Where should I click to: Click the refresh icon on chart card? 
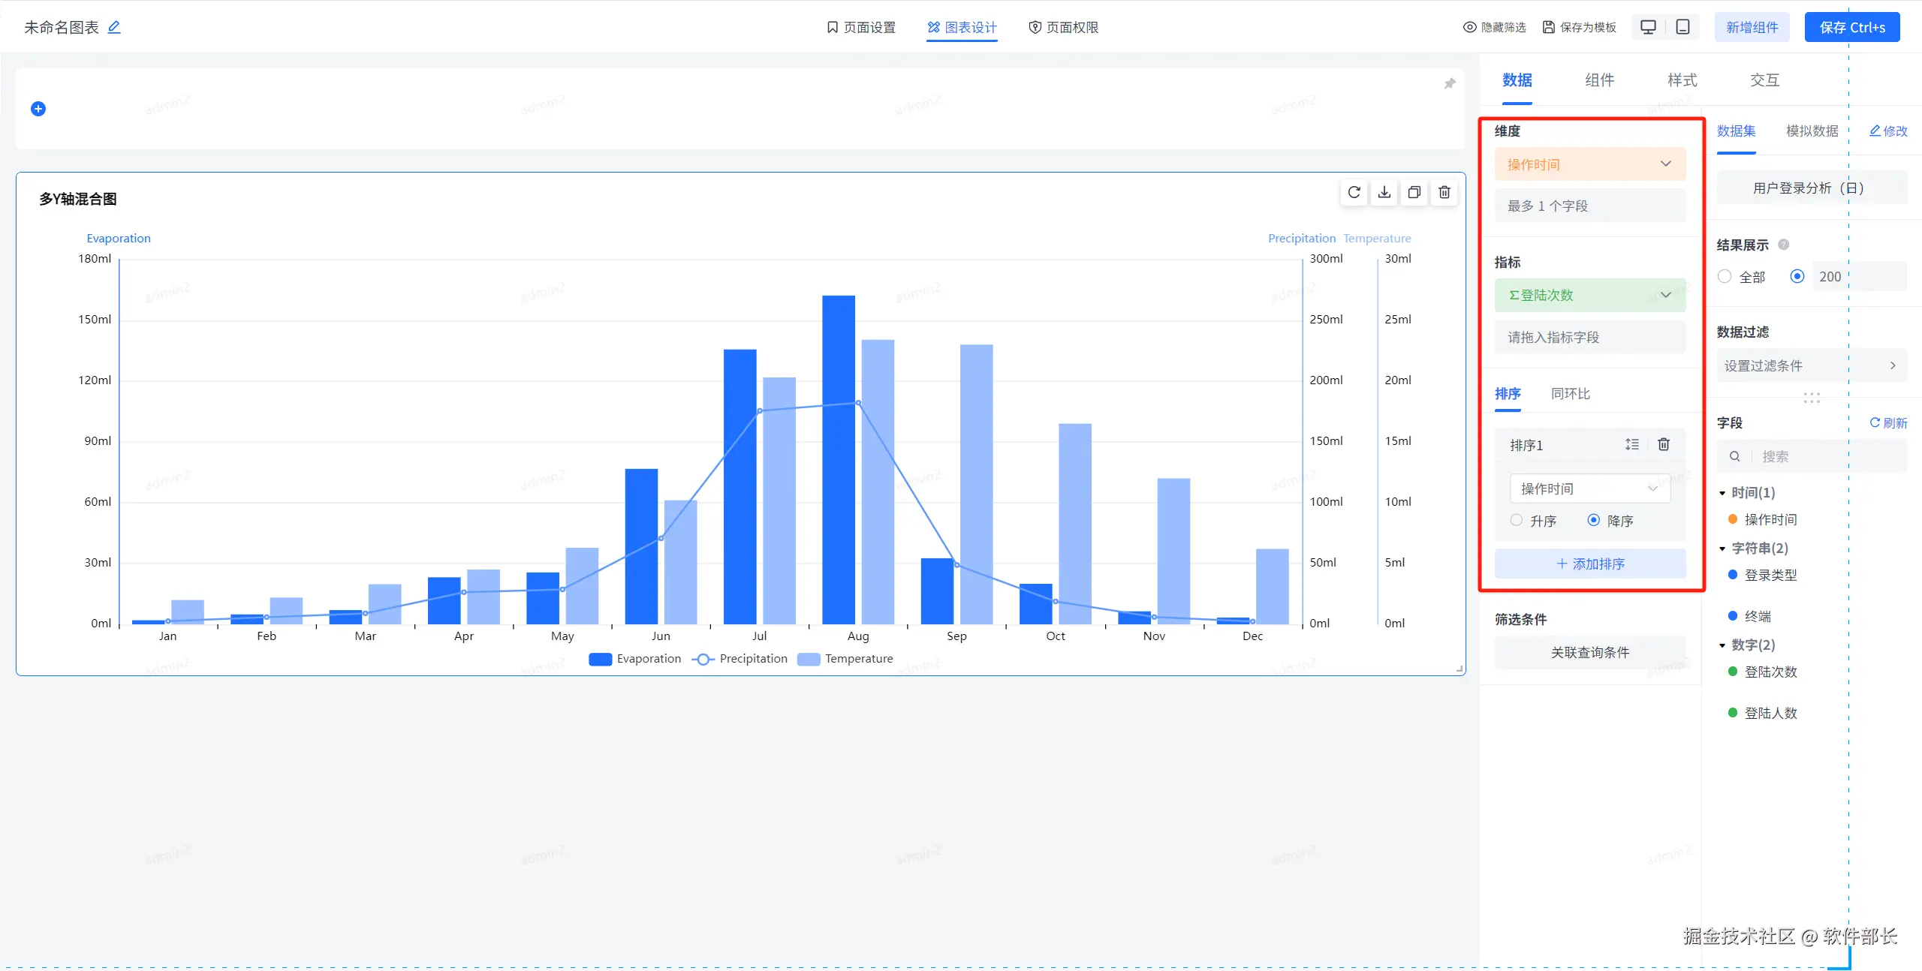(x=1354, y=193)
